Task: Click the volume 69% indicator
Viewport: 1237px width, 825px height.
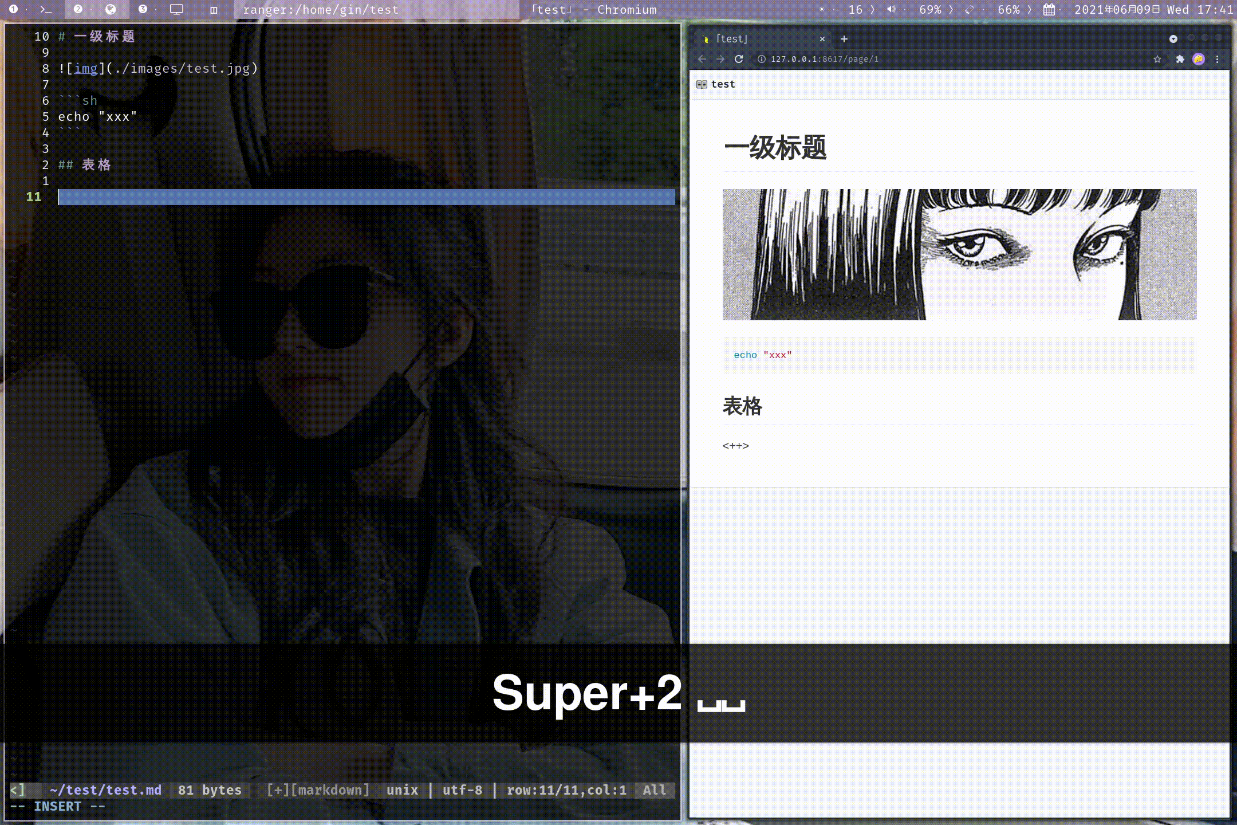Action: pos(921,9)
